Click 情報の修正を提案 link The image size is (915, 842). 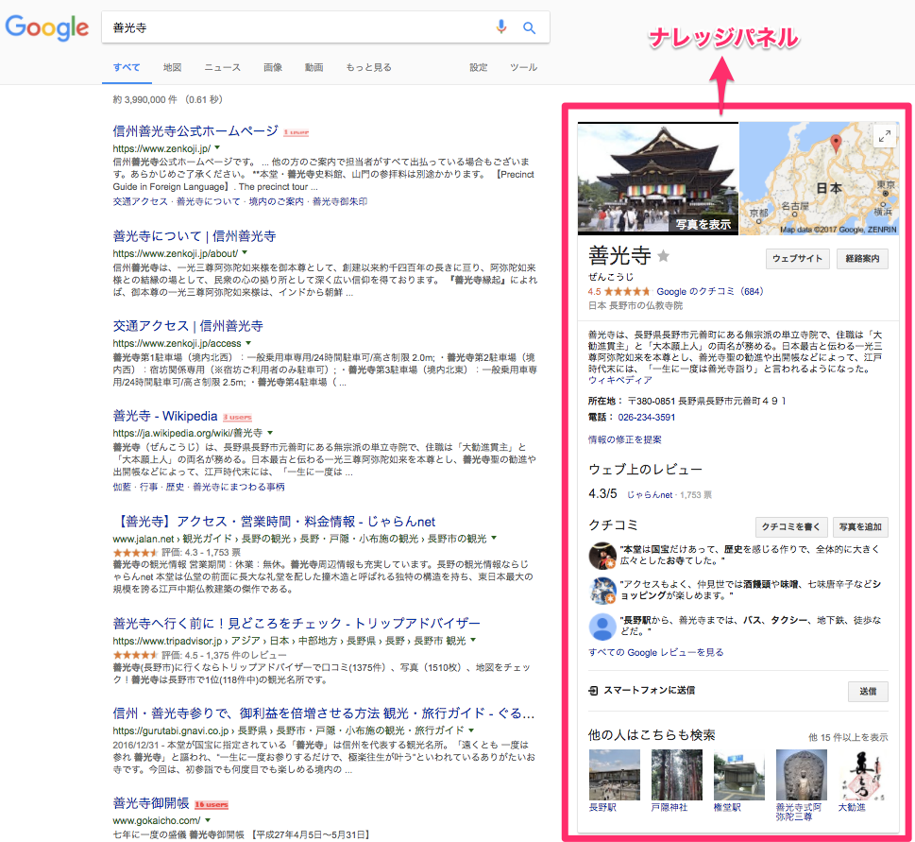tap(624, 439)
